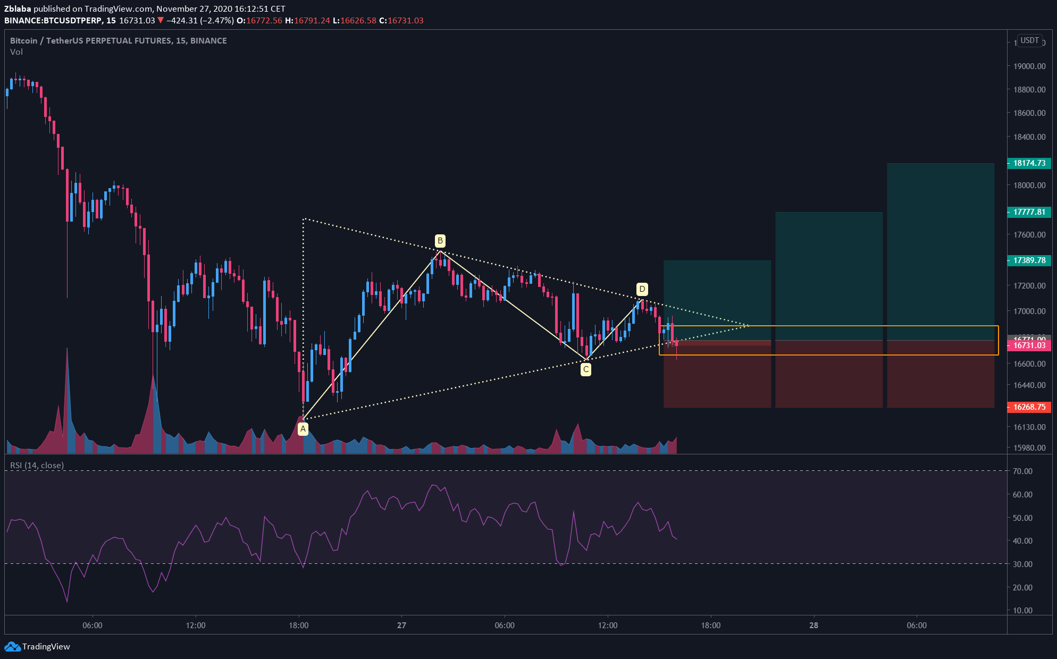Click the 16268.75 stop-loss price tag

1029,407
